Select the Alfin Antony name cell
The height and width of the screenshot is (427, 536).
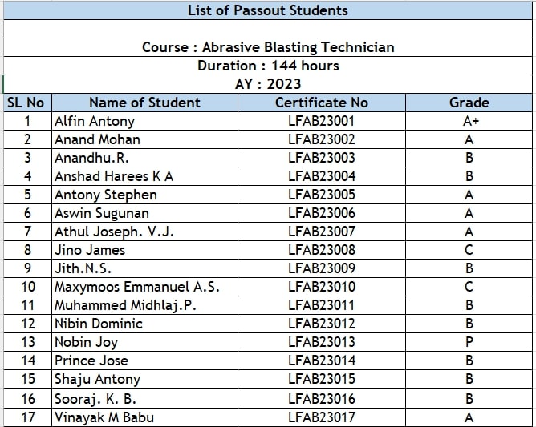144,121
